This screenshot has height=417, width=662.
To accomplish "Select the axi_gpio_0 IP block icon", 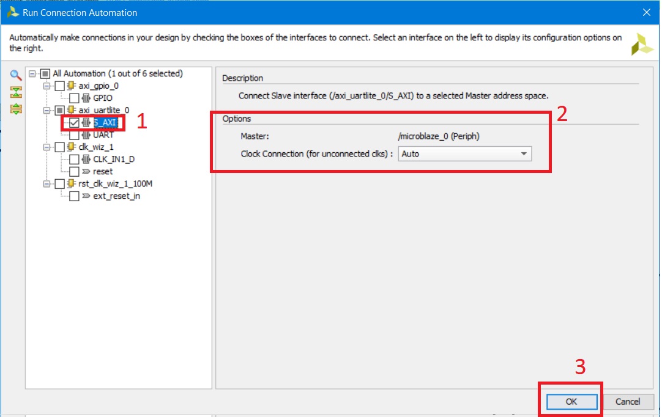I will click(x=72, y=86).
